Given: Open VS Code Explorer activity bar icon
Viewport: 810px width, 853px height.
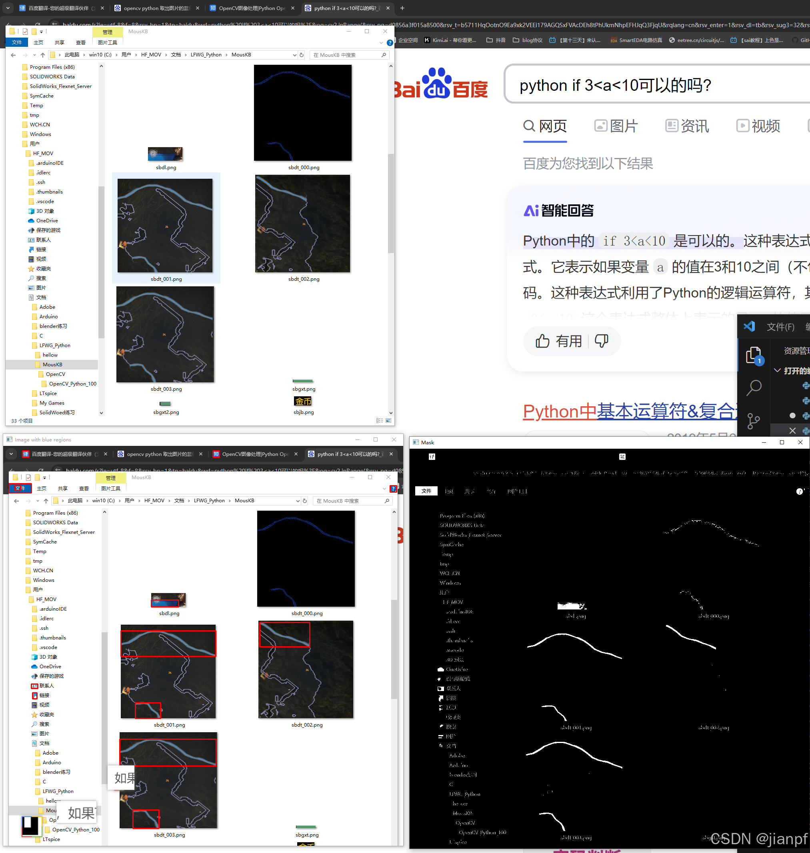Looking at the screenshot, I should (754, 355).
